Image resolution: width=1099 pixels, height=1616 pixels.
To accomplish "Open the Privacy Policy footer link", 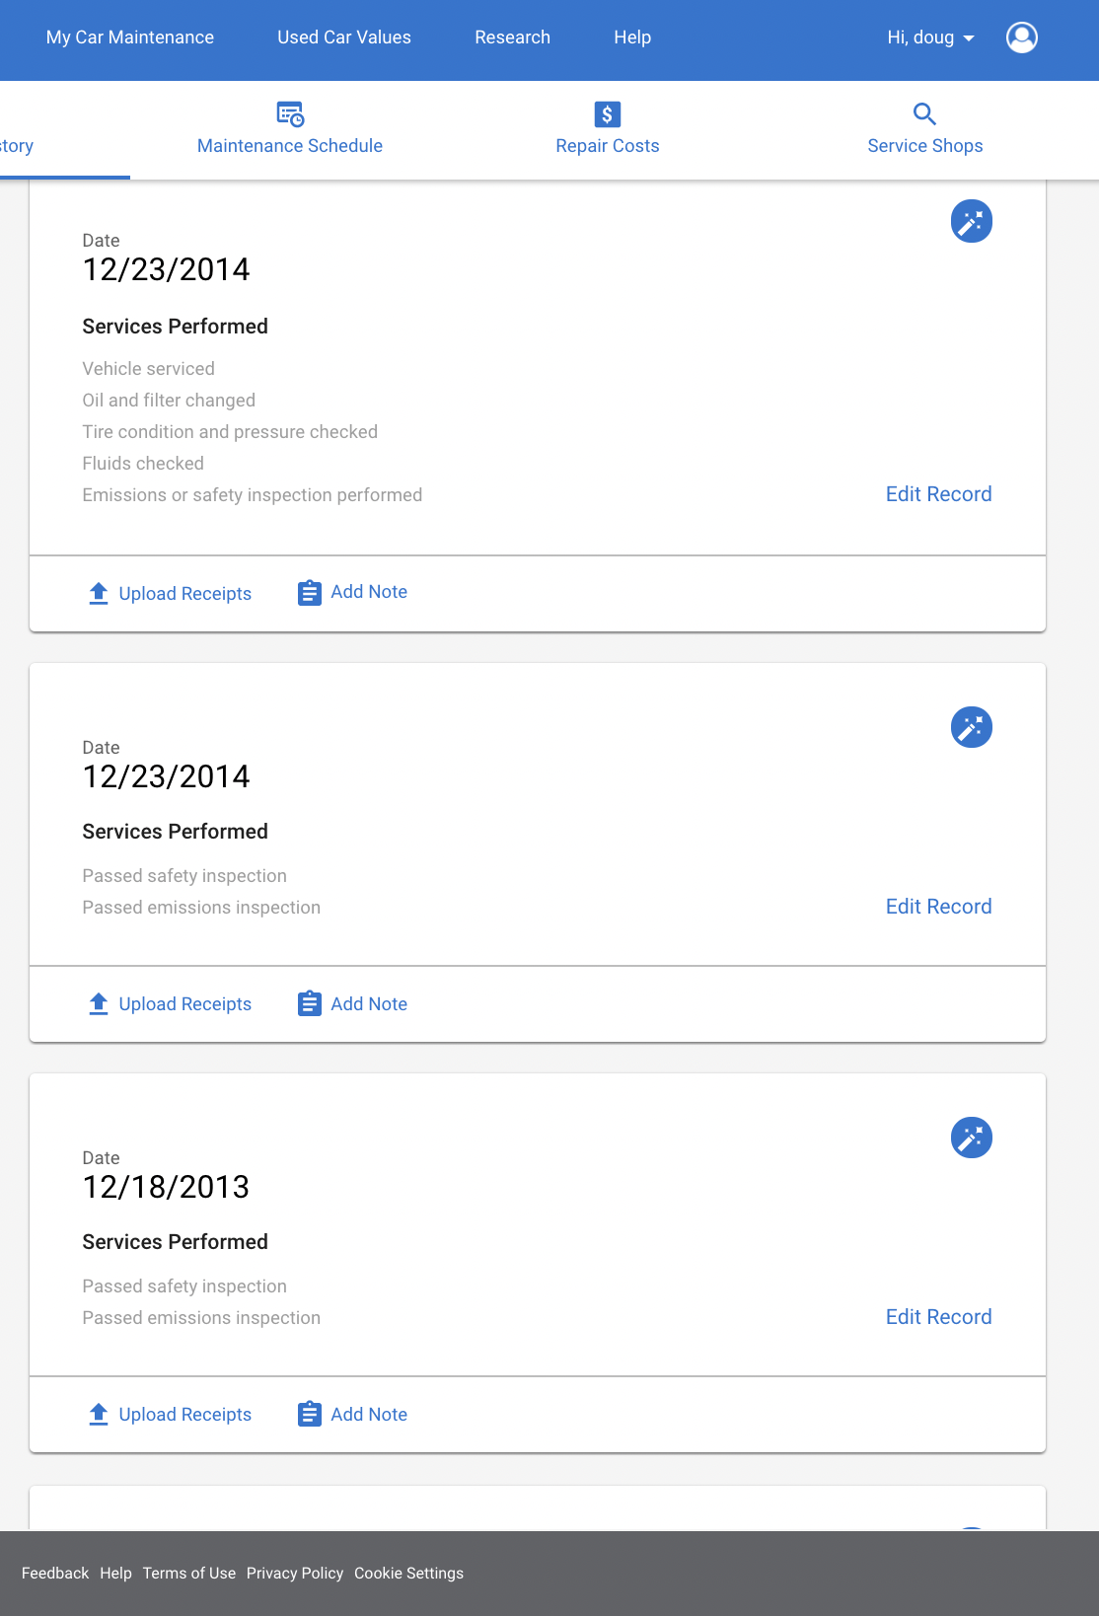I will click(295, 1574).
